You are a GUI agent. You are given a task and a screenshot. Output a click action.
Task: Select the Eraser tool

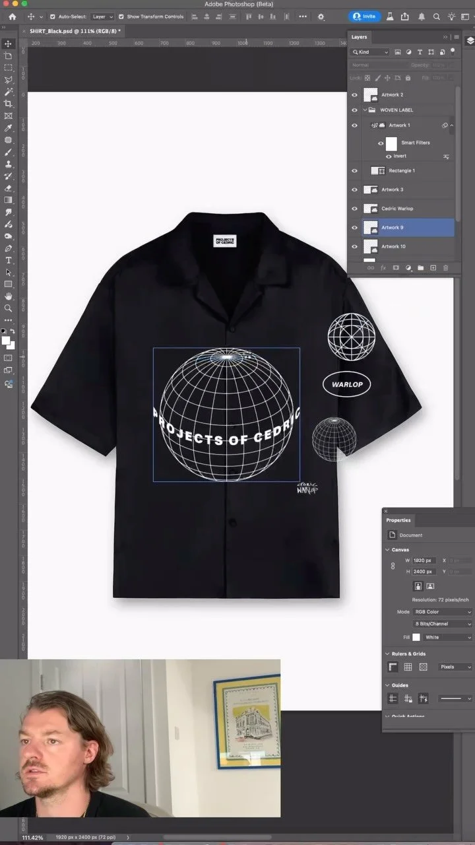coord(9,188)
